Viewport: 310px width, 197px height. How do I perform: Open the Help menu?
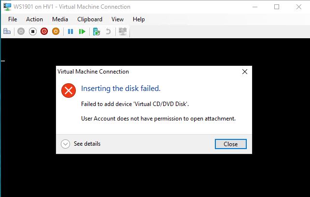[139, 19]
